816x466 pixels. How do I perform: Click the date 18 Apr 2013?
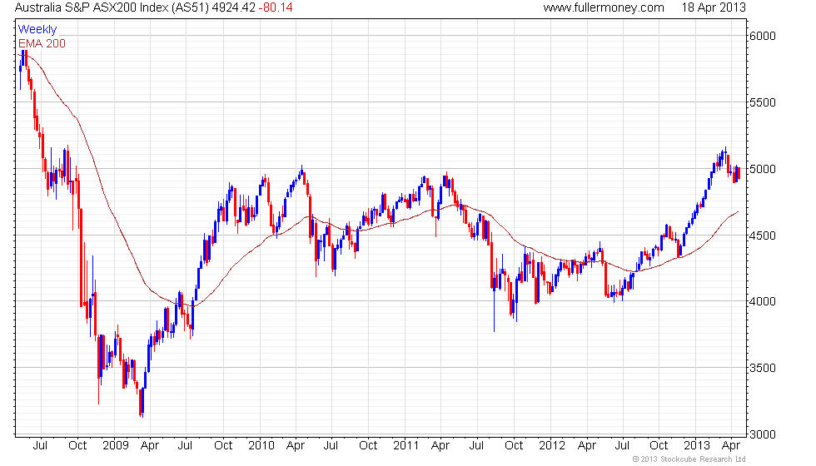(x=714, y=7)
